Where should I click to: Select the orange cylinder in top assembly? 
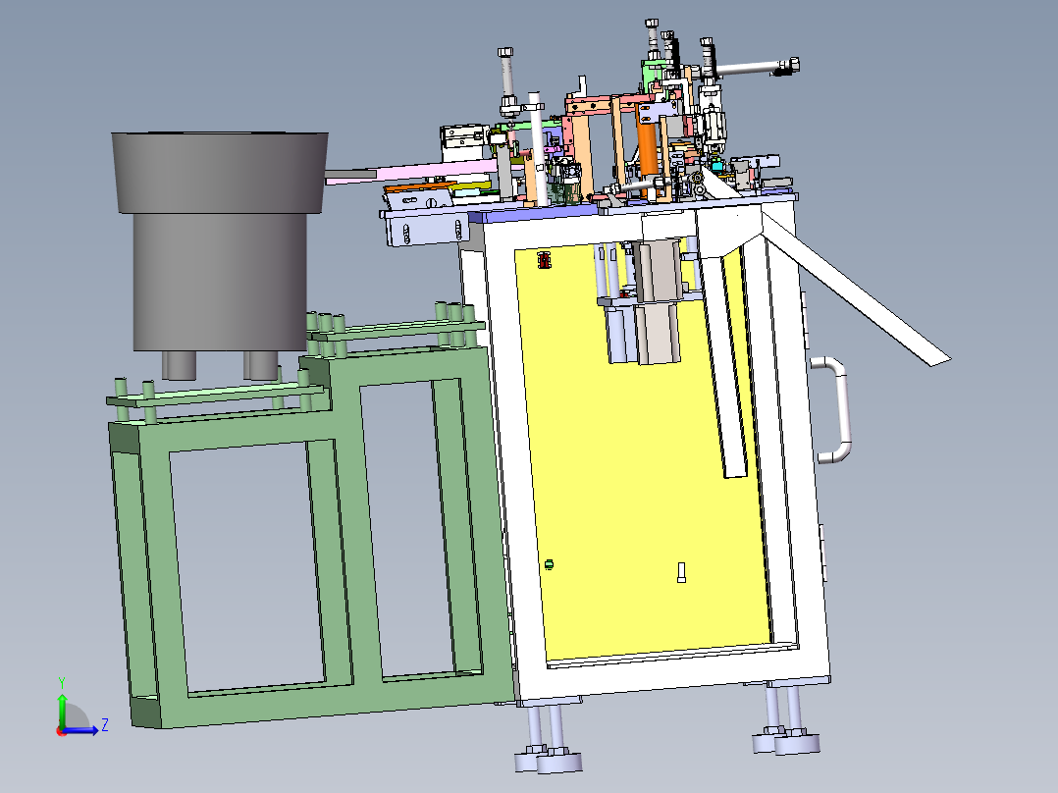(x=647, y=150)
